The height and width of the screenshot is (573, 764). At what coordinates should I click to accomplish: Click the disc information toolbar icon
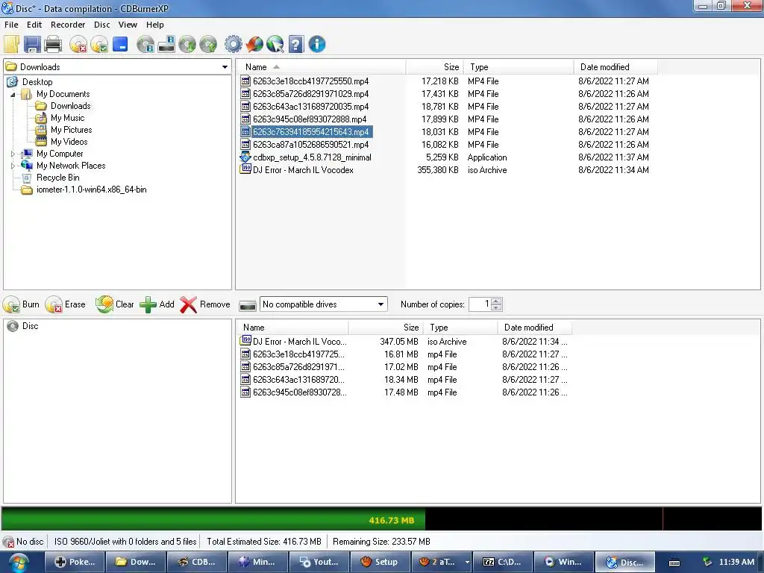click(145, 44)
